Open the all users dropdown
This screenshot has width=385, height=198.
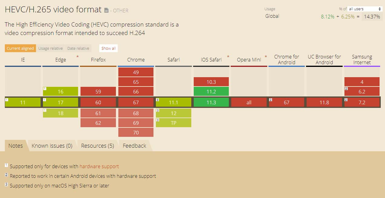(365, 9)
